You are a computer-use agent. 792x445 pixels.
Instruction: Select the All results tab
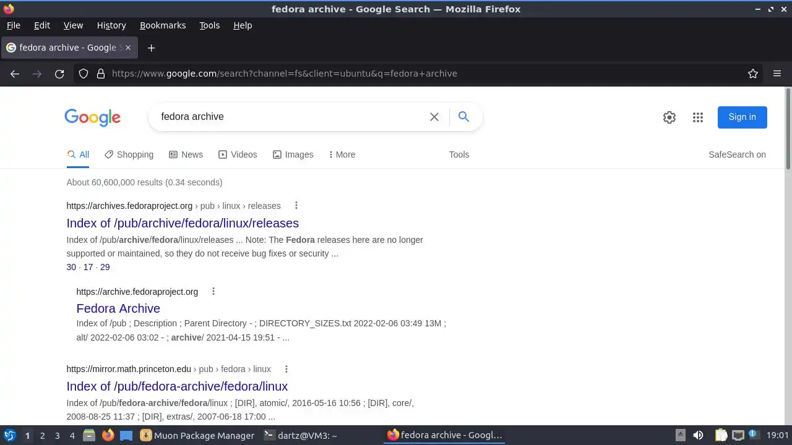(78, 155)
